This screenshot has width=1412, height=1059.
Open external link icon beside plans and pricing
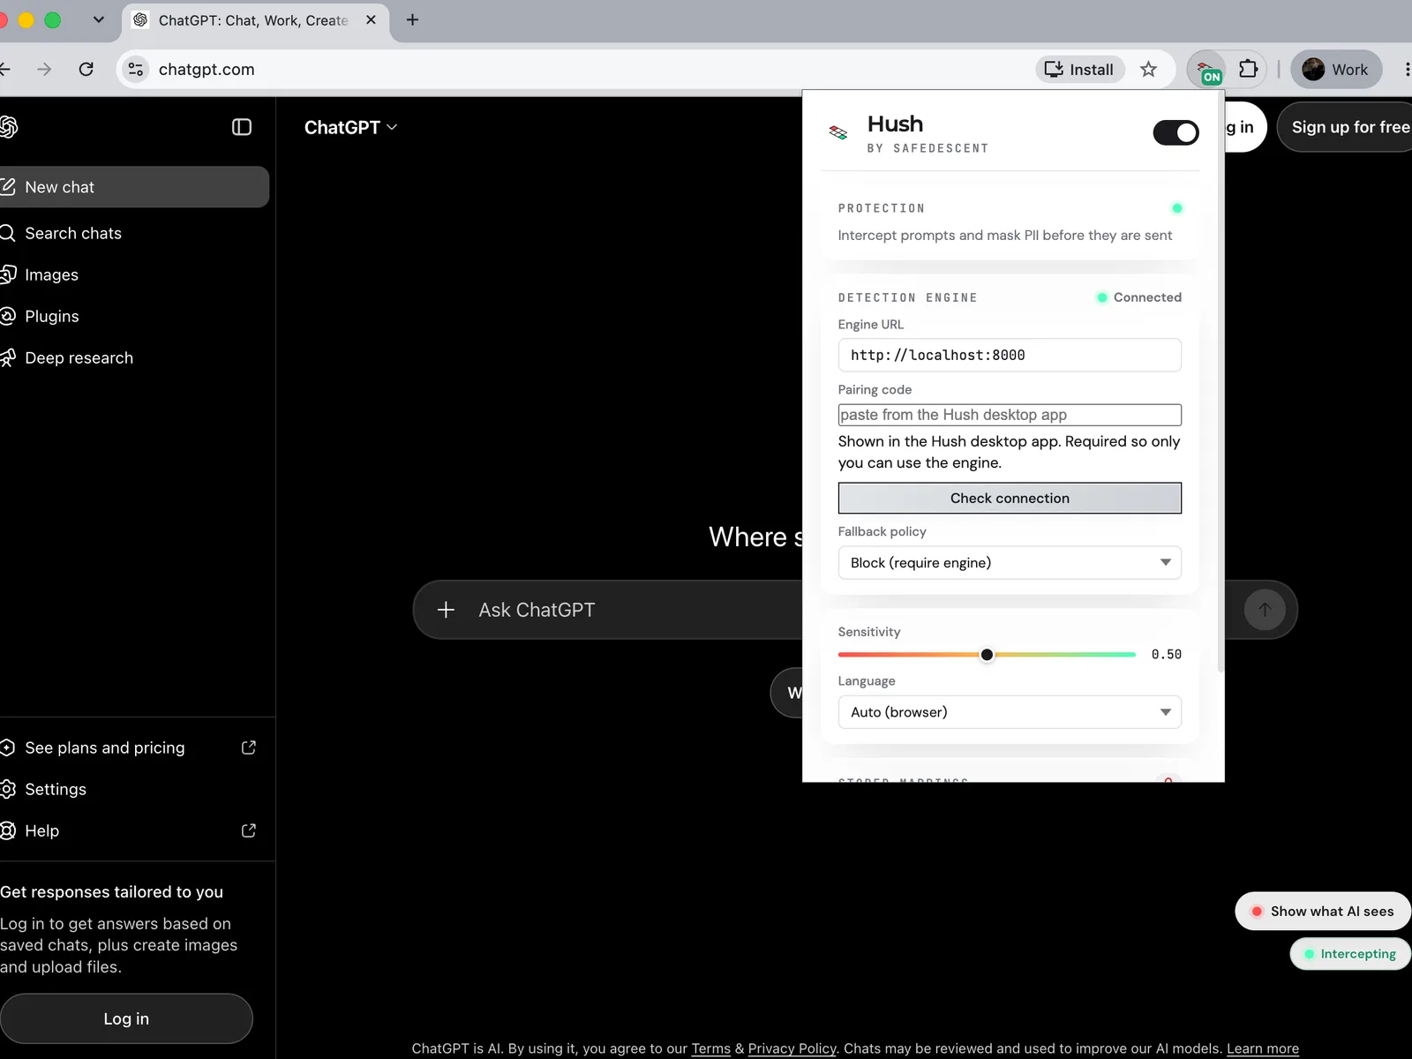coord(249,747)
